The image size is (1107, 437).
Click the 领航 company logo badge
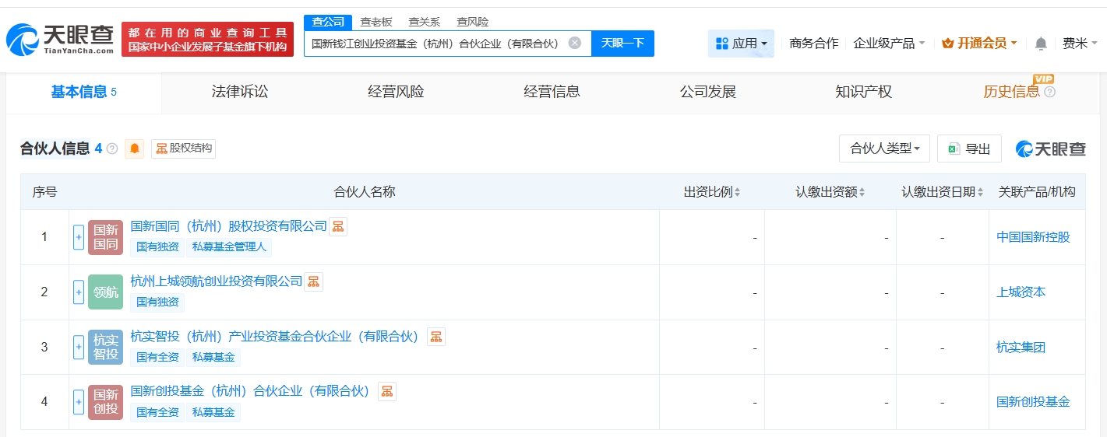(105, 292)
